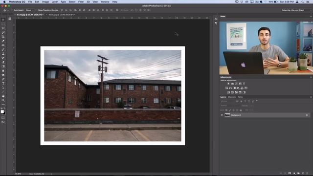This screenshot has width=313, height=176.
Task: Open Spotlight search in menu bar
Action: pos(303,2)
